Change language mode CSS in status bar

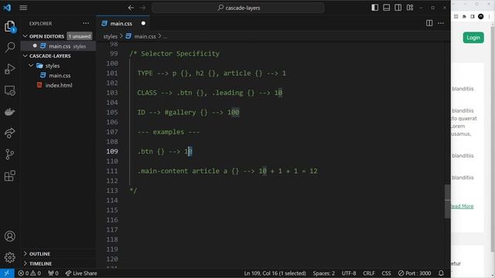point(386,273)
